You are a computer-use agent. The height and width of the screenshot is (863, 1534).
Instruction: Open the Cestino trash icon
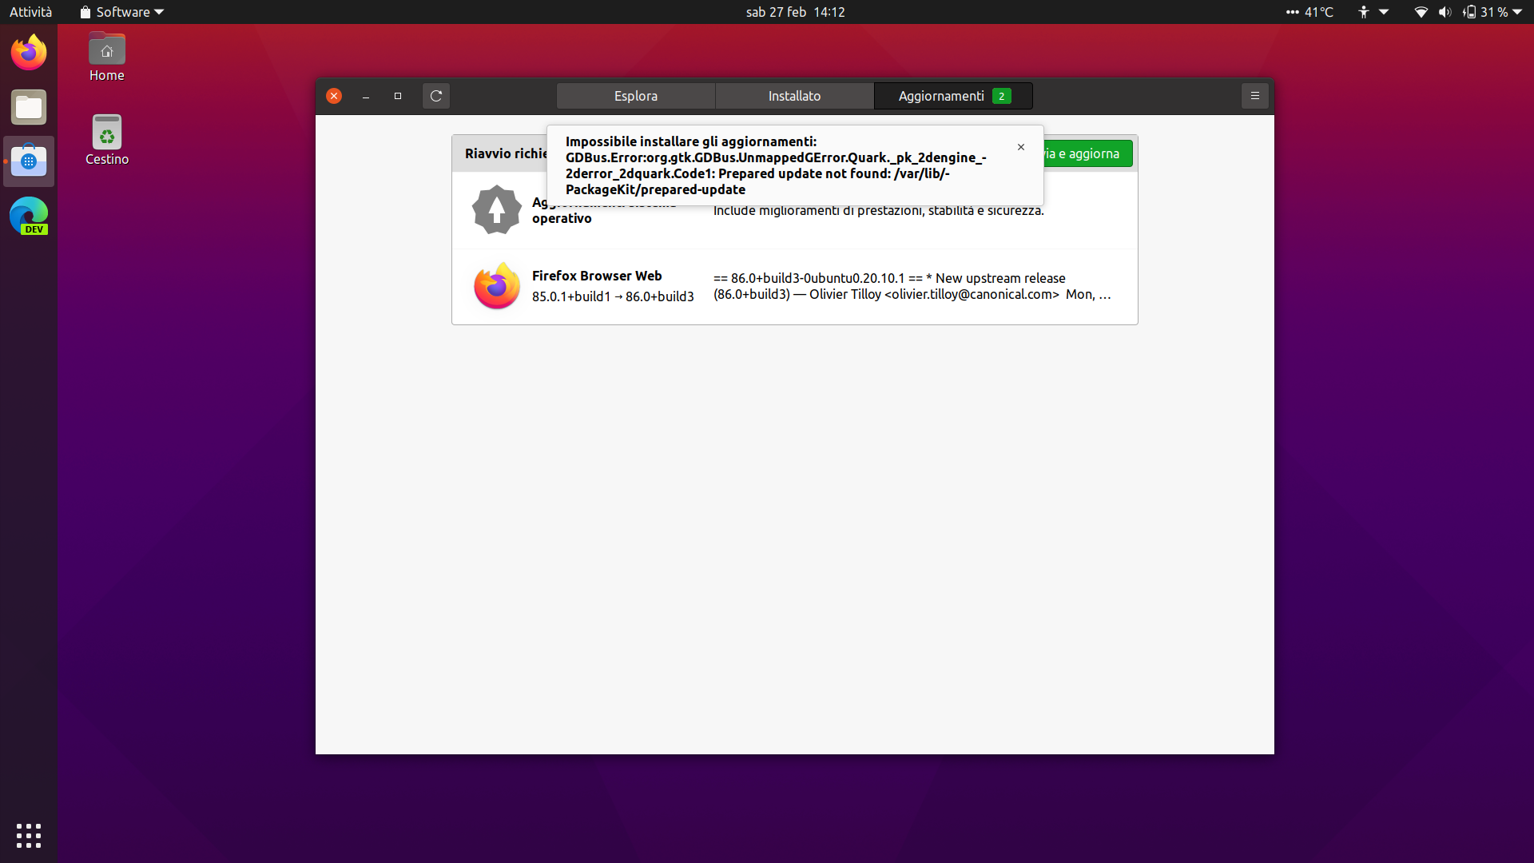pyautogui.click(x=107, y=141)
